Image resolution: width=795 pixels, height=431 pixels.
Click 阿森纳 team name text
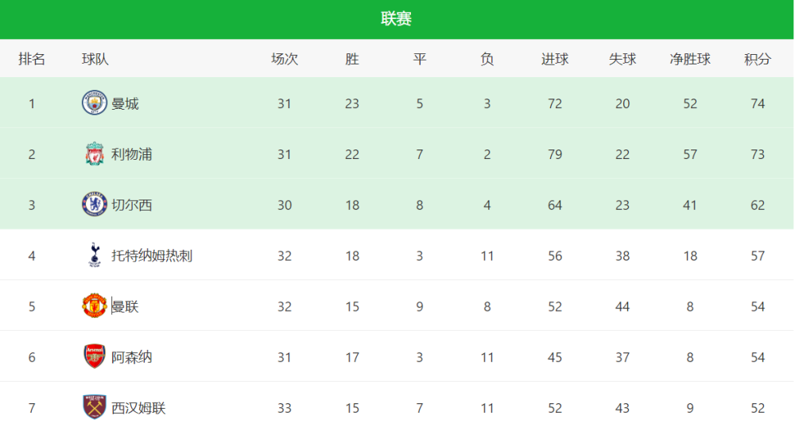click(132, 357)
